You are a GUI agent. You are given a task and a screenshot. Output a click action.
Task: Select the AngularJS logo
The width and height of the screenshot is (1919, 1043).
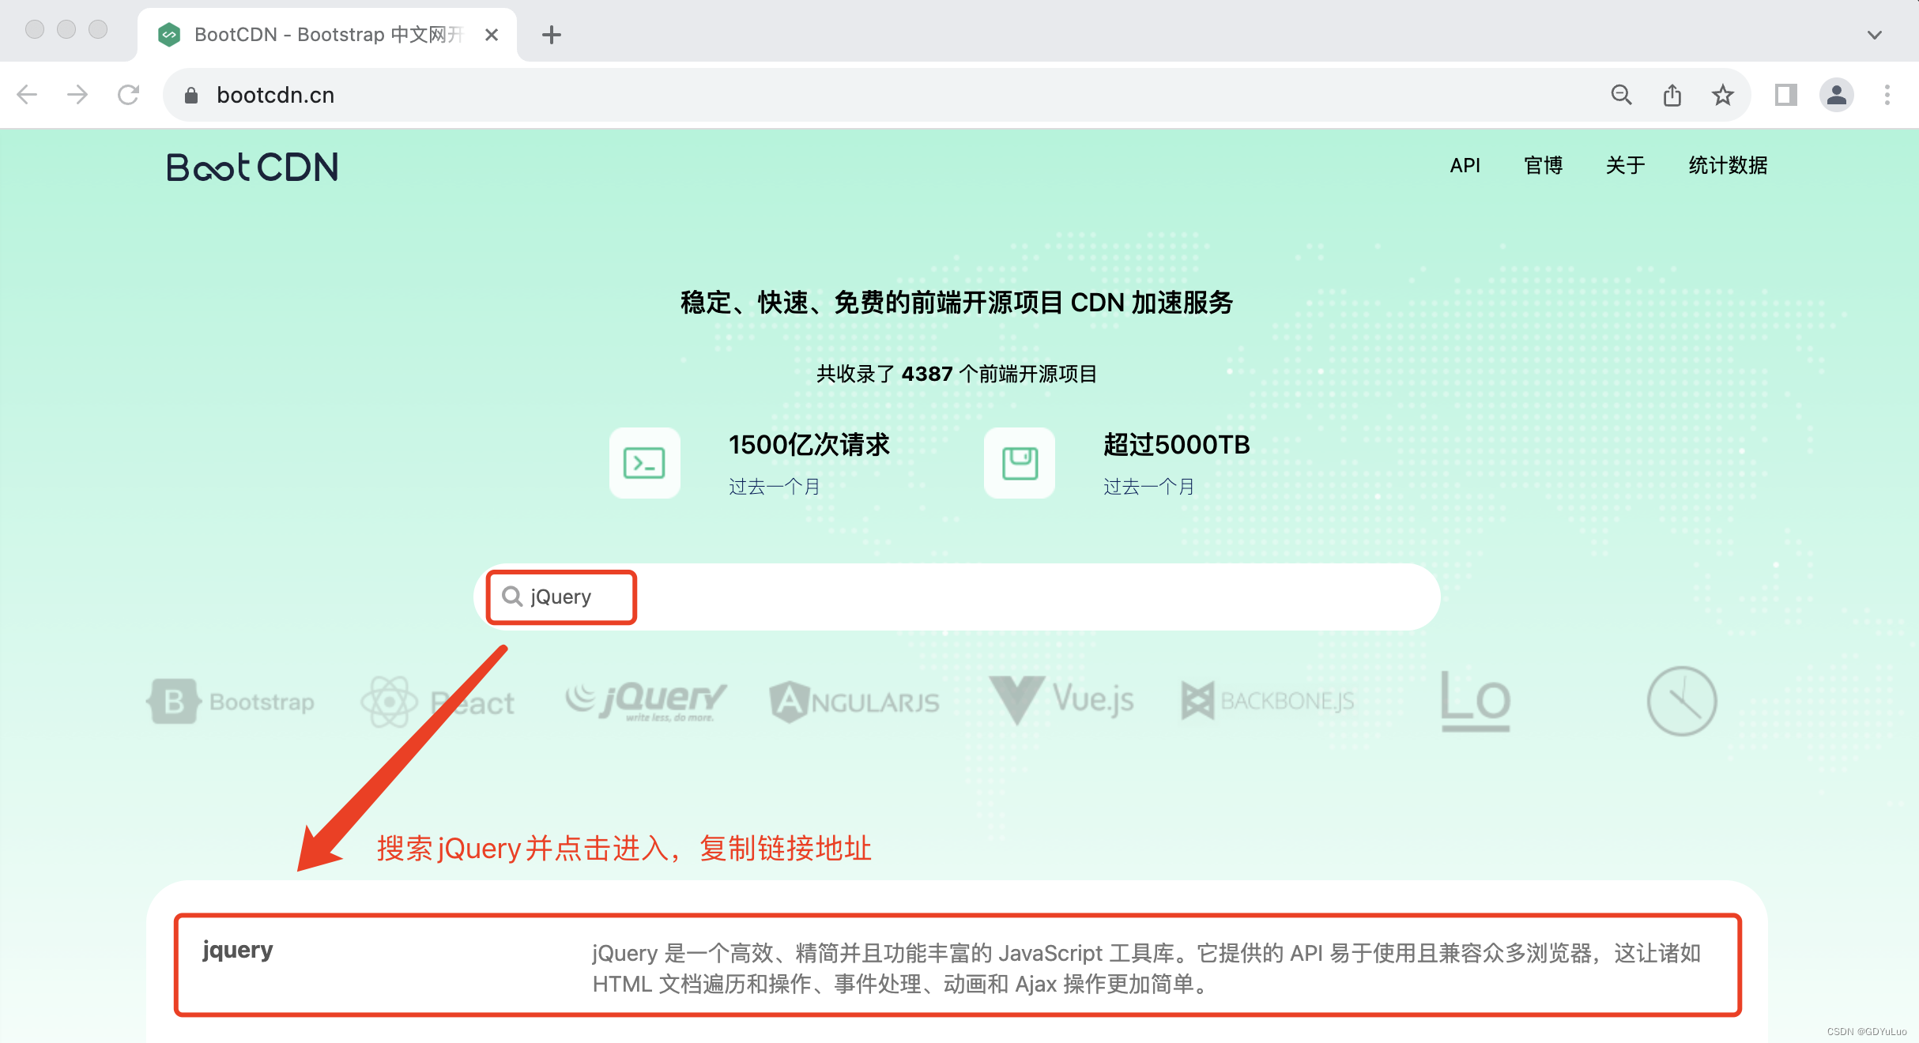point(854,702)
